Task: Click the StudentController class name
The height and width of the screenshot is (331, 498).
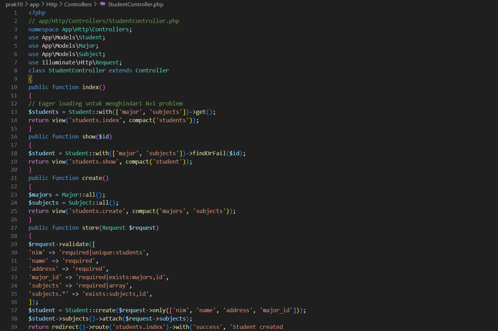Action: coord(77,71)
